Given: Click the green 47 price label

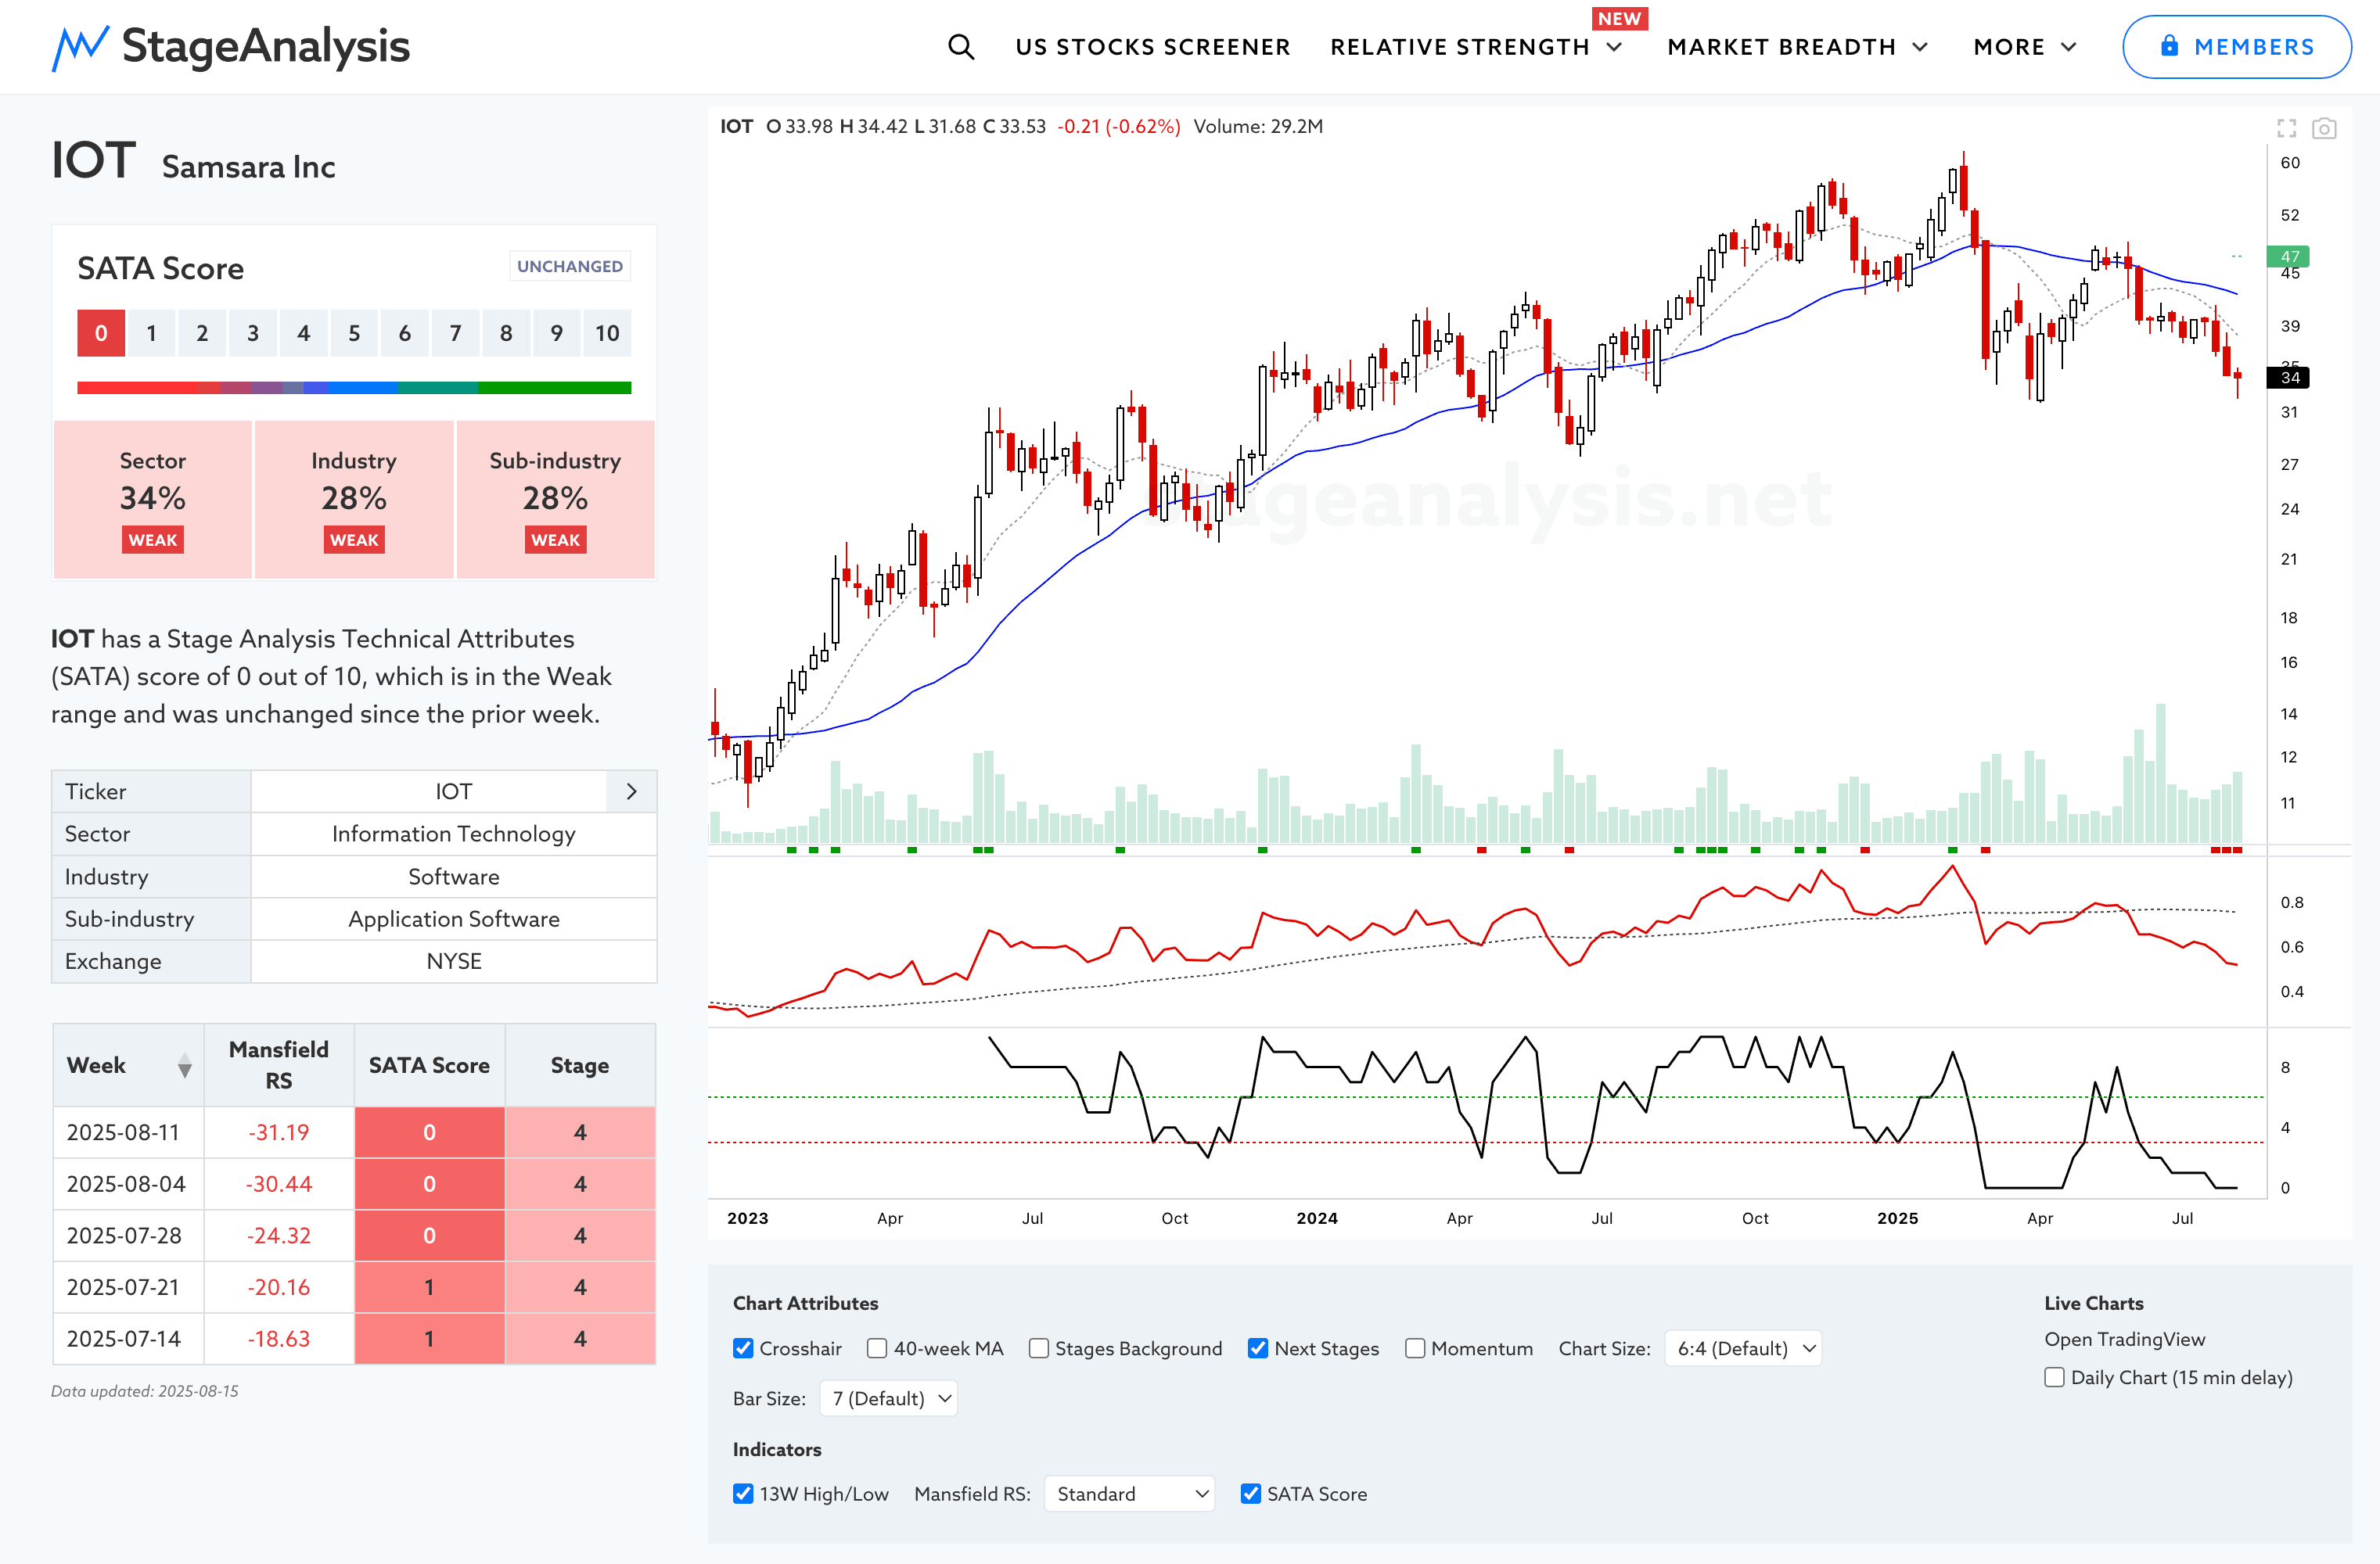Looking at the screenshot, I should click(2288, 256).
